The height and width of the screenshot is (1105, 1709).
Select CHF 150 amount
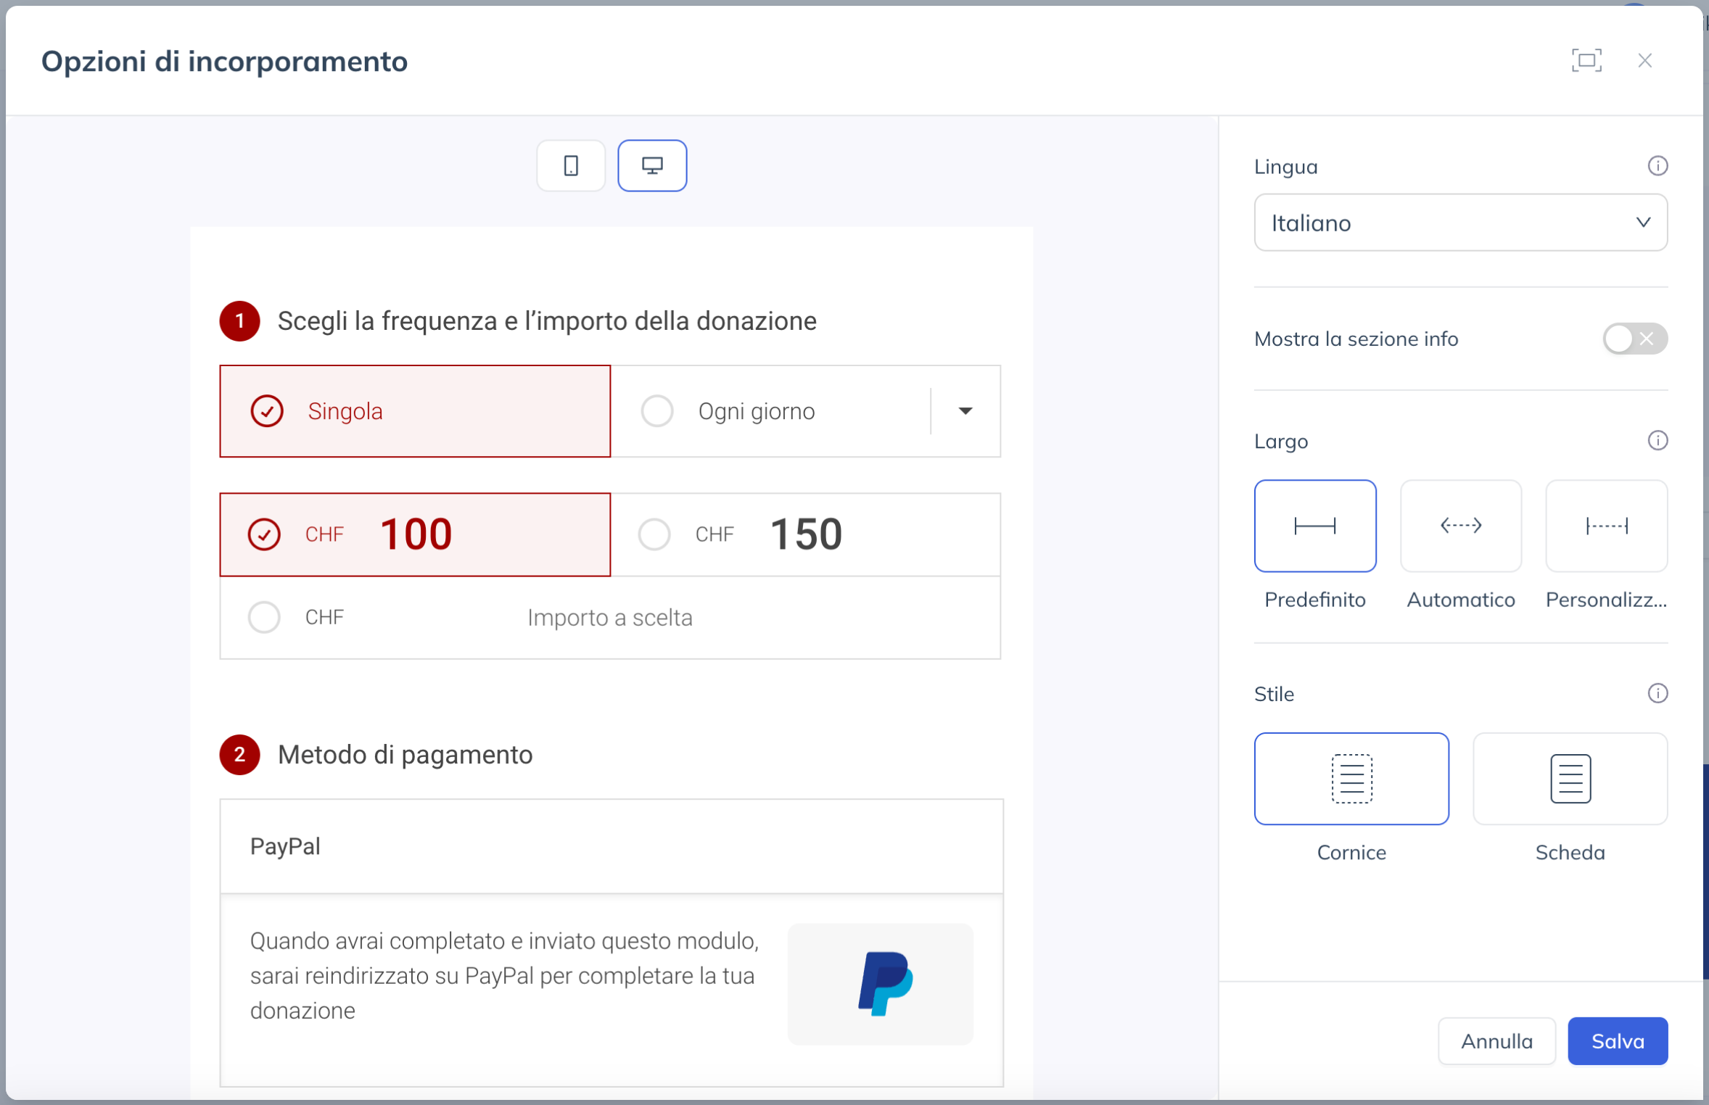click(806, 535)
